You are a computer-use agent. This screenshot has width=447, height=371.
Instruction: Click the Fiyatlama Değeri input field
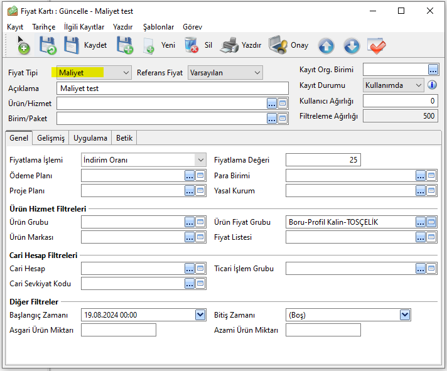point(323,160)
